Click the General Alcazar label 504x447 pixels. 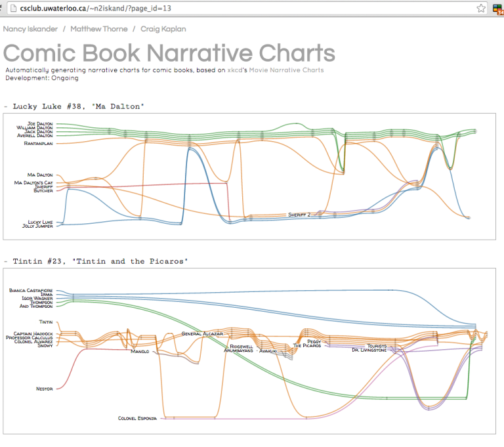[203, 333]
